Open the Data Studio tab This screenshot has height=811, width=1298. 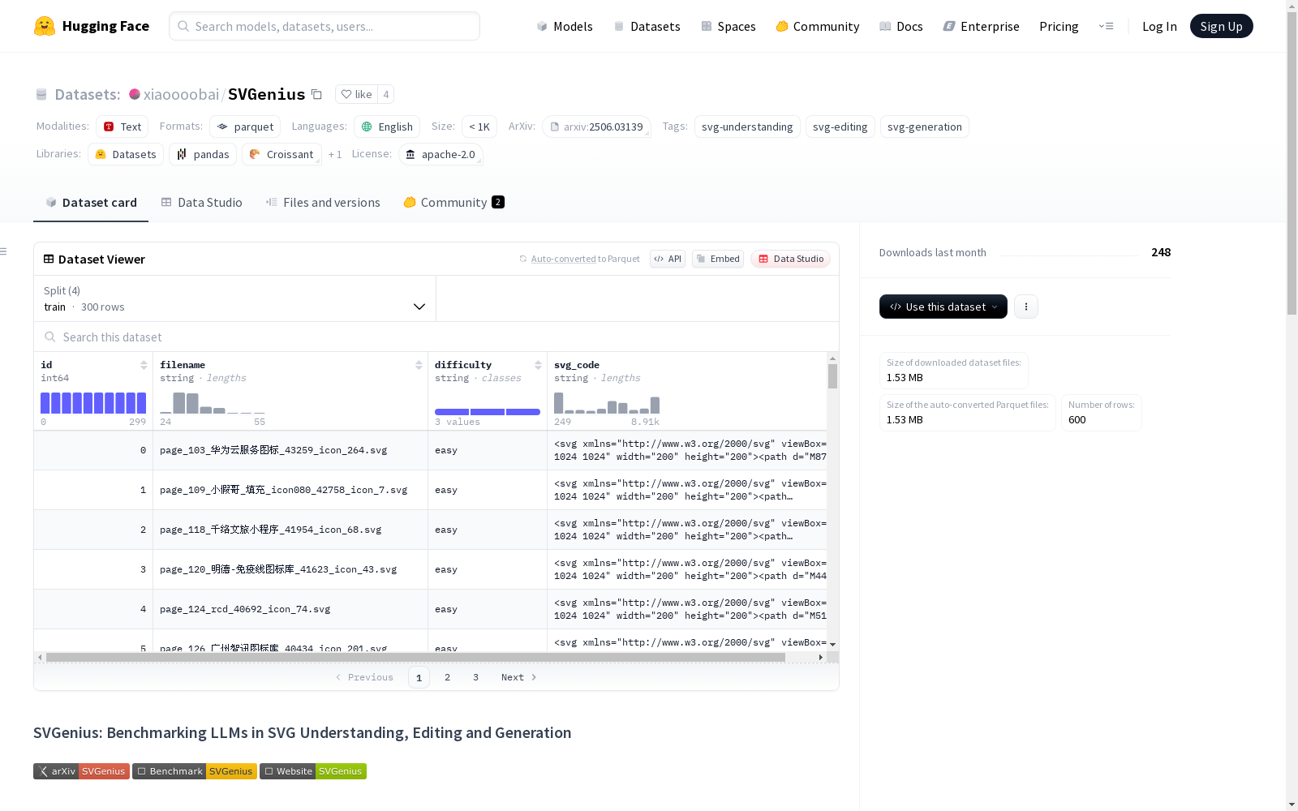(x=201, y=203)
